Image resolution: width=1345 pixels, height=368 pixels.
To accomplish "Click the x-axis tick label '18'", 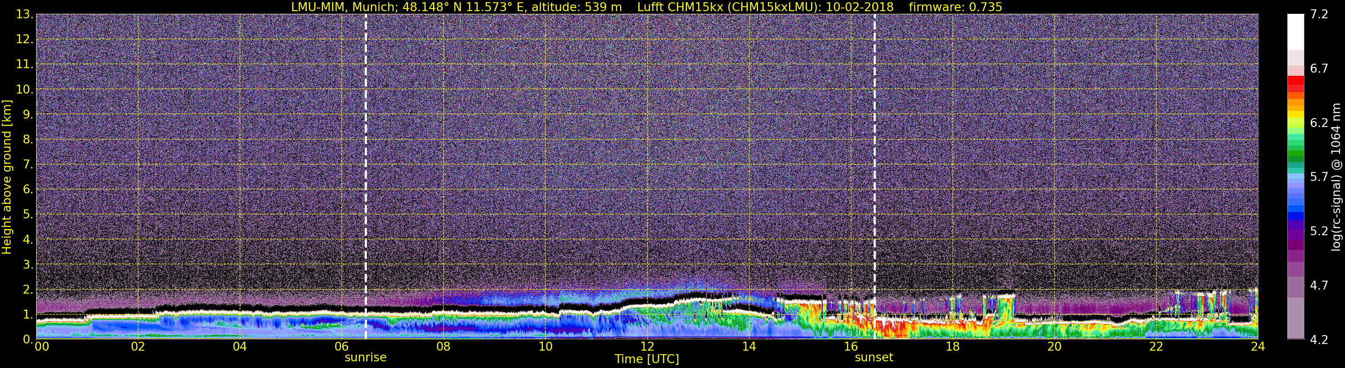I will [952, 347].
